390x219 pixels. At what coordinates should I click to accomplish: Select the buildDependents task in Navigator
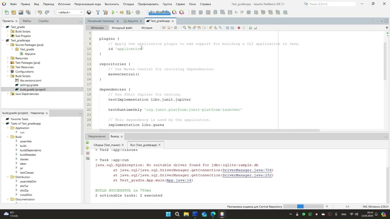point(30,150)
